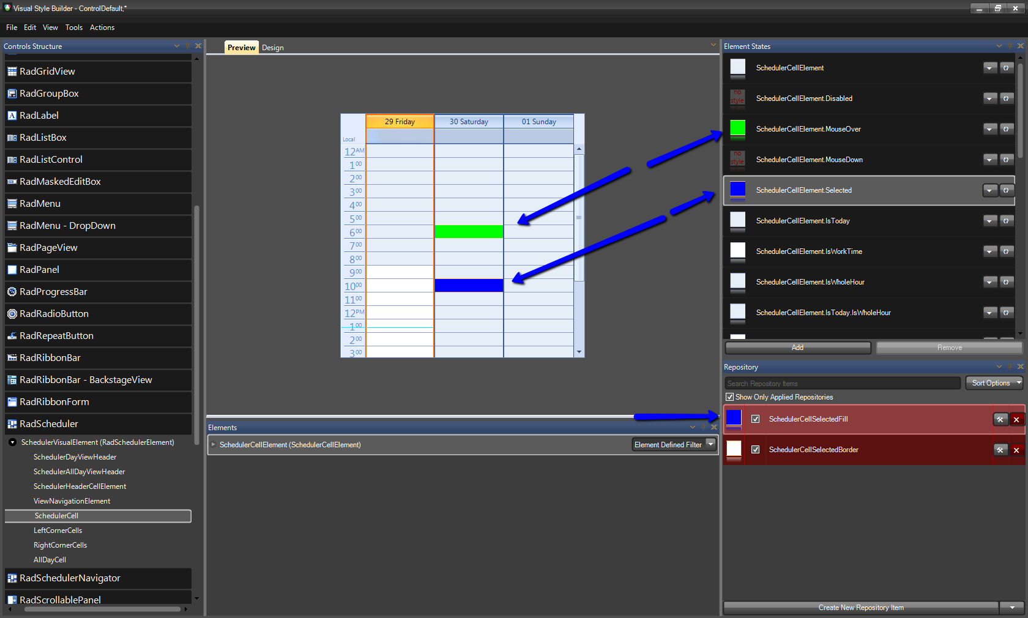
Task: Open the Actions menu
Action: [102, 28]
